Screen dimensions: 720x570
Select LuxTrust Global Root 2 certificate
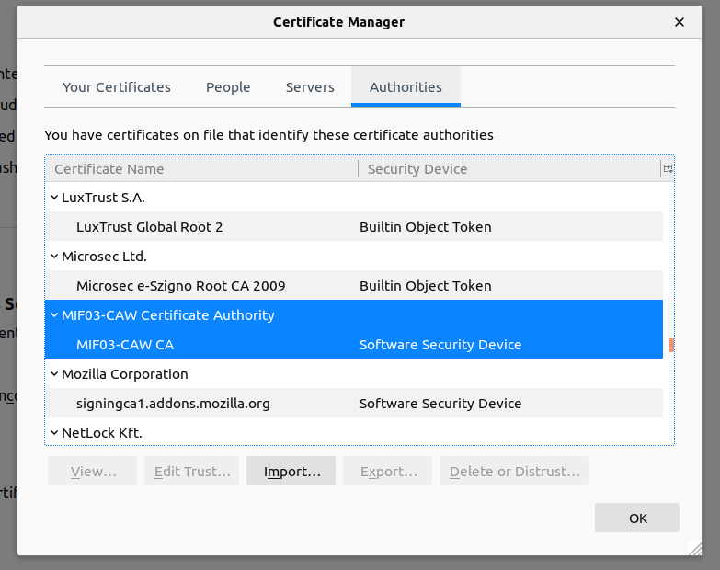pyautogui.click(x=150, y=227)
